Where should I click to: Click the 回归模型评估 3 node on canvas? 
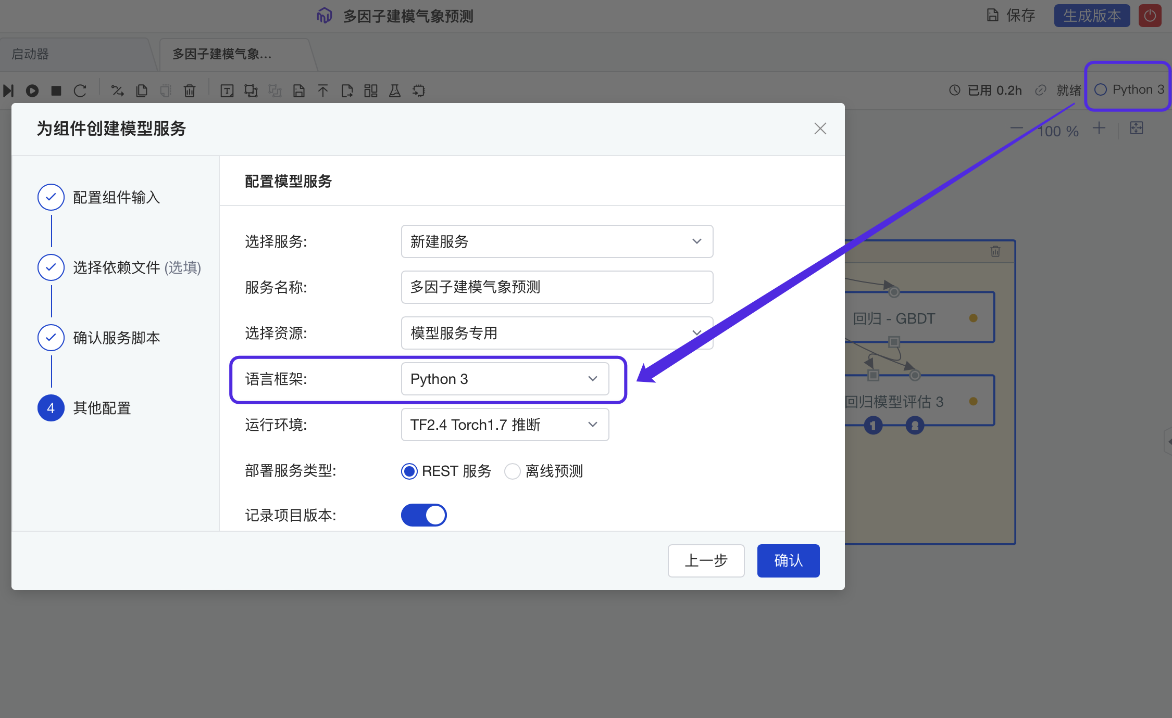(919, 401)
